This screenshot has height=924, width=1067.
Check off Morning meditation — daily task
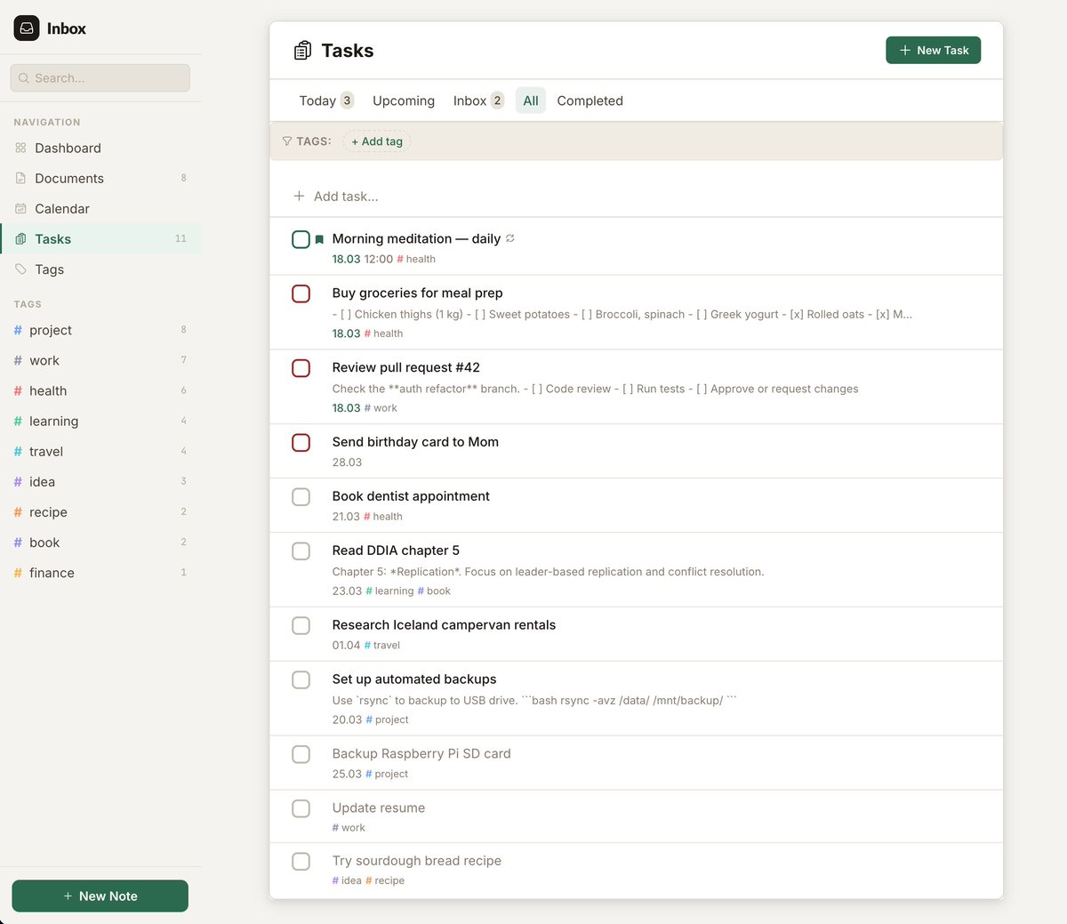coord(301,239)
